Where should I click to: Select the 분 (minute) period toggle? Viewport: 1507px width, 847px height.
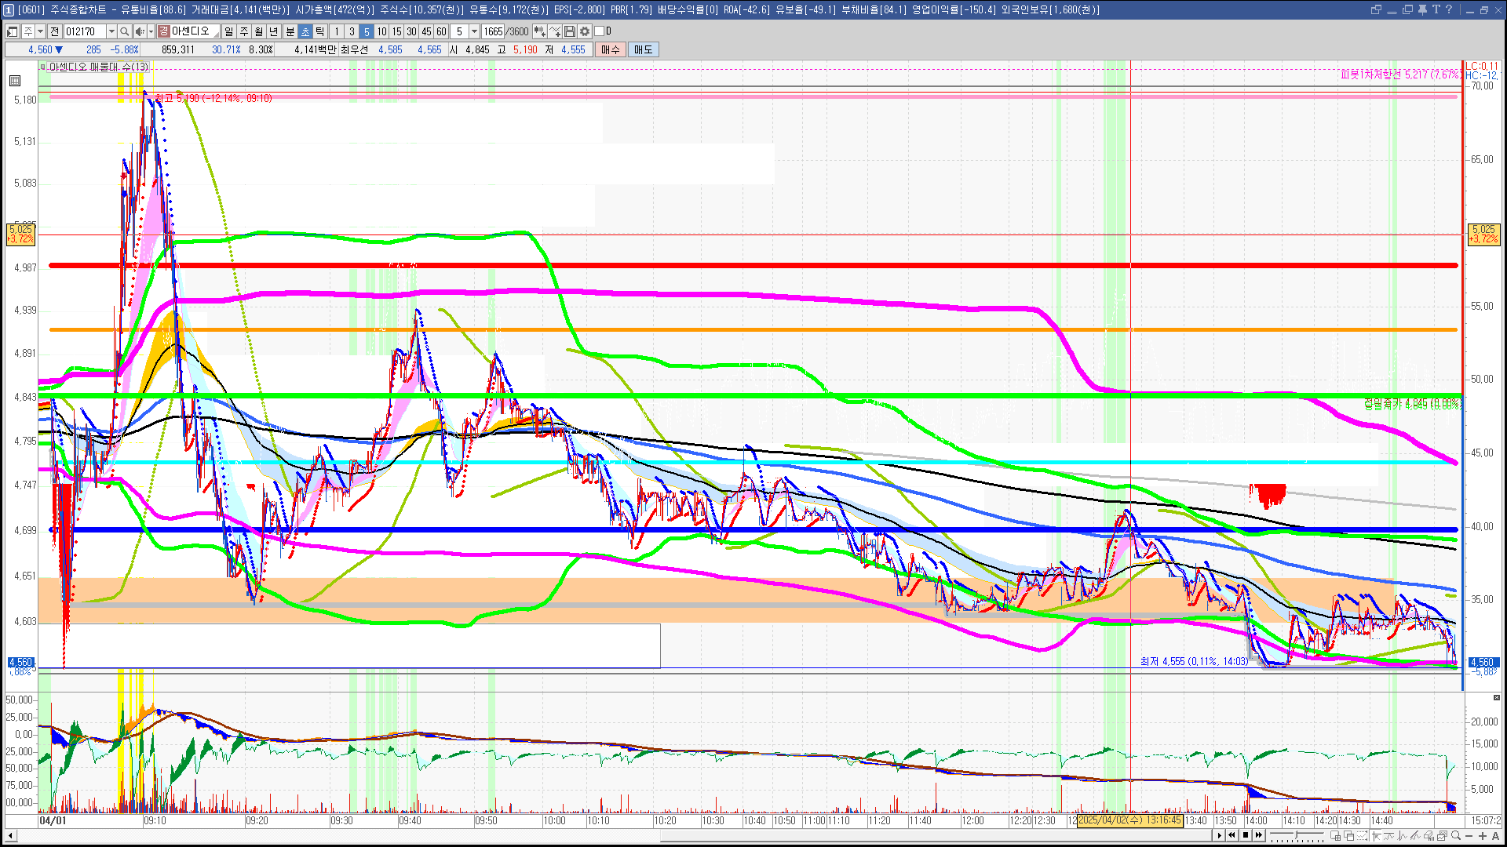click(x=290, y=31)
